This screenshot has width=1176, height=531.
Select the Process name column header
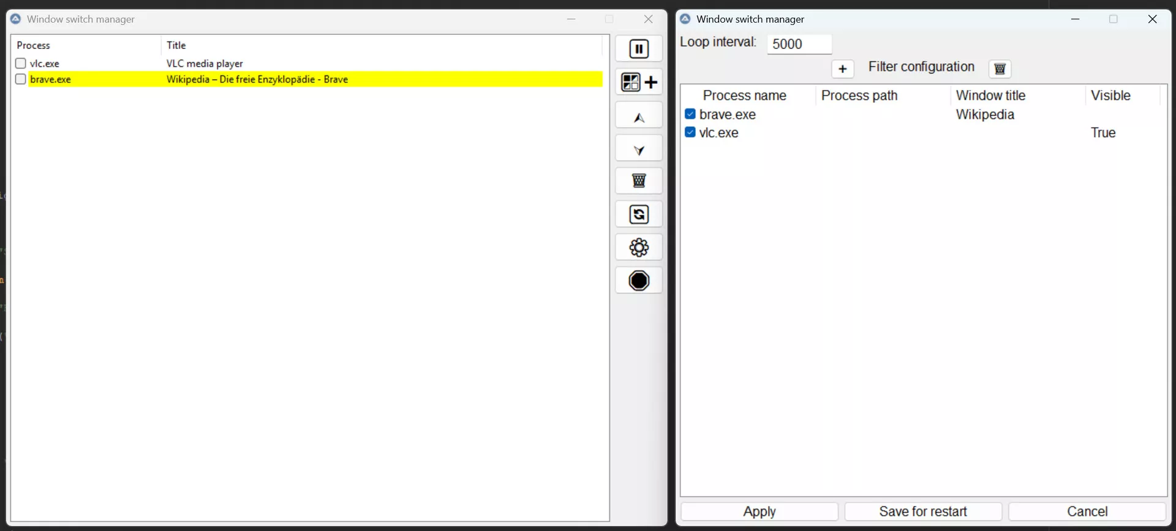click(x=744, y=96)
